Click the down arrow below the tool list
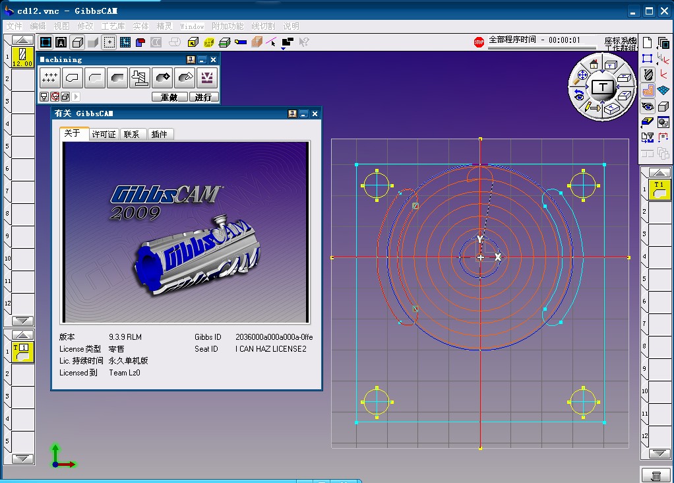674x483 pixels. [x=23, y=321]
